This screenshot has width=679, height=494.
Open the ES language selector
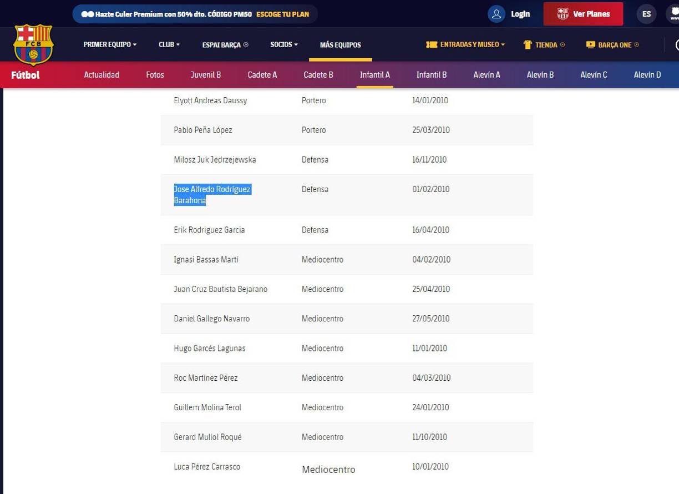click(646, 14)
